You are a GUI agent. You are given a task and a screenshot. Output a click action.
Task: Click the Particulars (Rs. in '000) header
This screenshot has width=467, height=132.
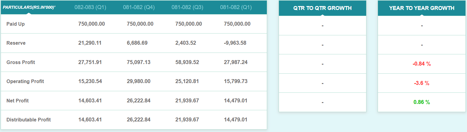coord(29,7)
